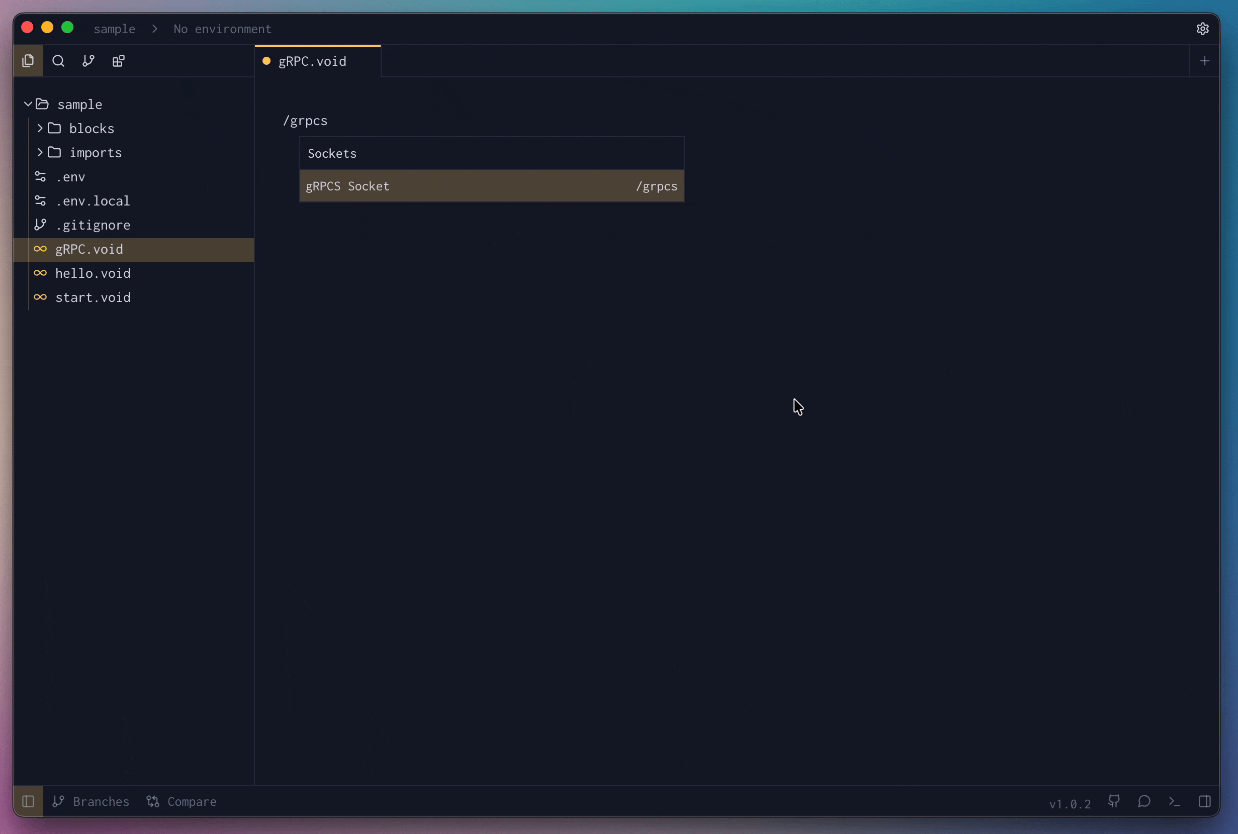This screenshot has width=1238, height=834.
Task: Open hello.void file in tree
Action: tap(93, 273)
